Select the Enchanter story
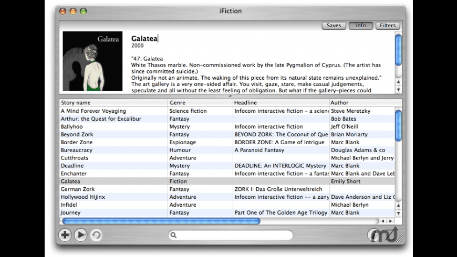Screen dimensions: 457x257 [227, 174]
